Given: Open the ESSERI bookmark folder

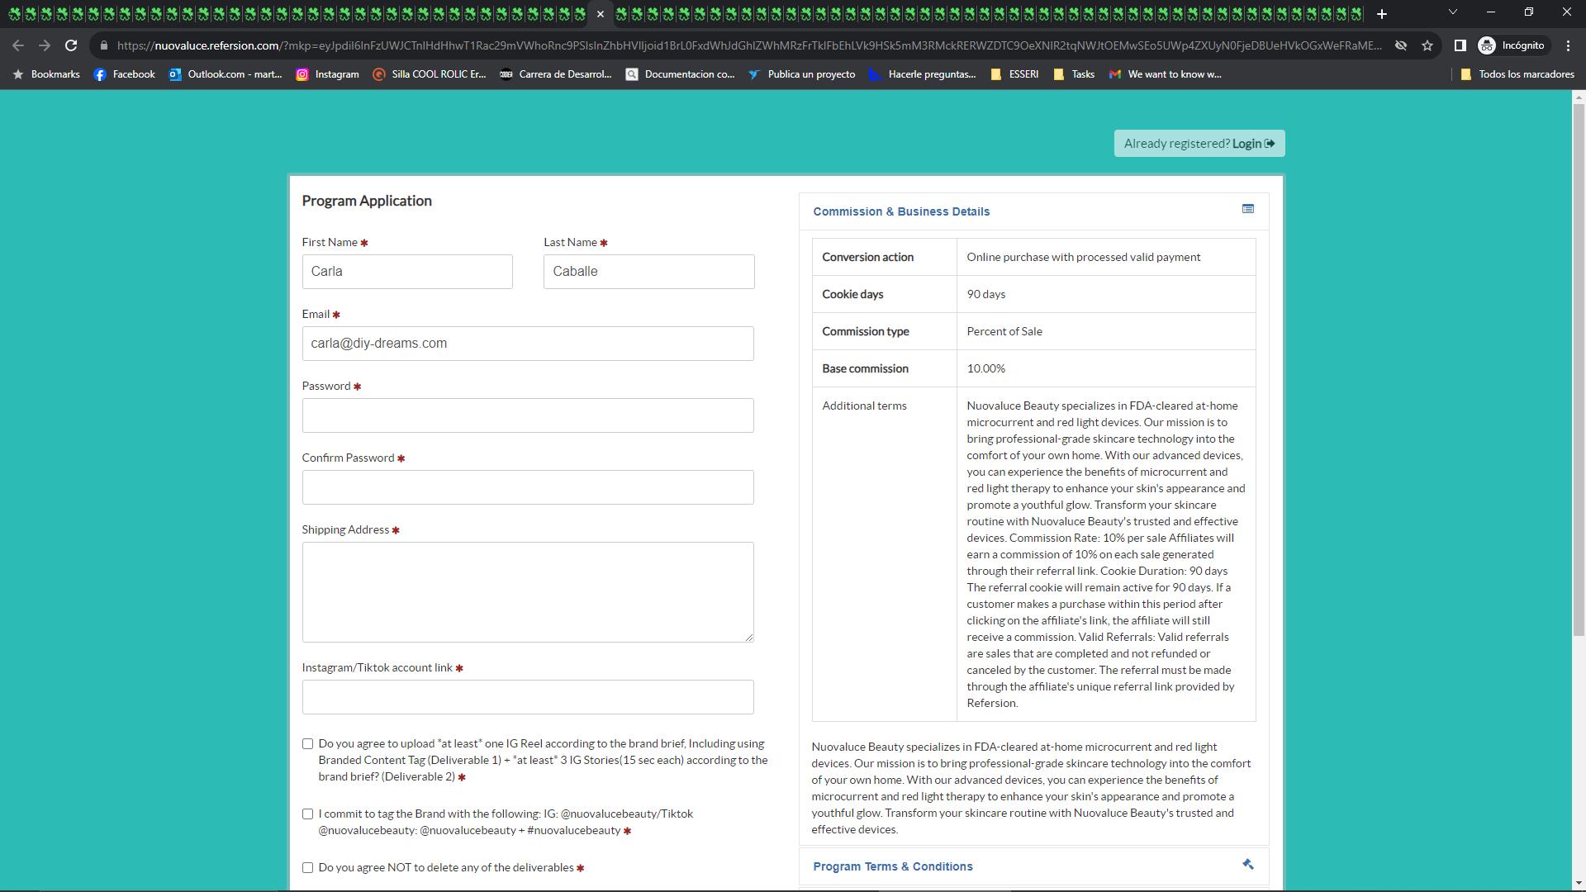Looking at the screenshot, I should coord(1014,74).
